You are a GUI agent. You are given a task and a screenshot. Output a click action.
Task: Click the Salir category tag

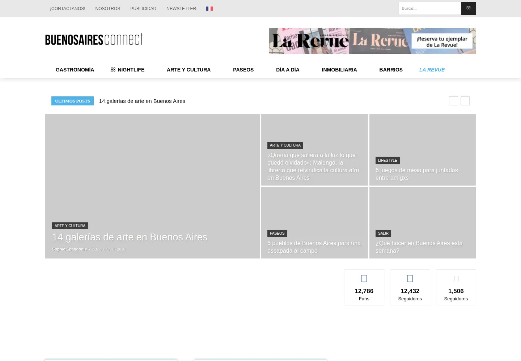383,233
